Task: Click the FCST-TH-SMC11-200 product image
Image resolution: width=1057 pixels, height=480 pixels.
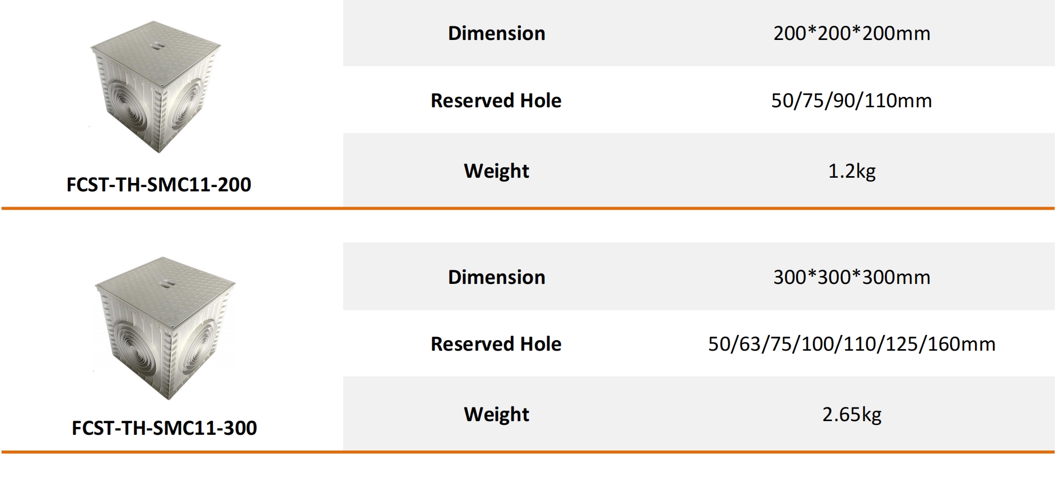Action: click(x=156, y=87)
